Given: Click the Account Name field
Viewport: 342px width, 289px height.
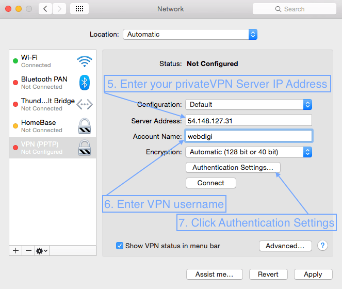Looking at the screenshot, I should (249, 136).
